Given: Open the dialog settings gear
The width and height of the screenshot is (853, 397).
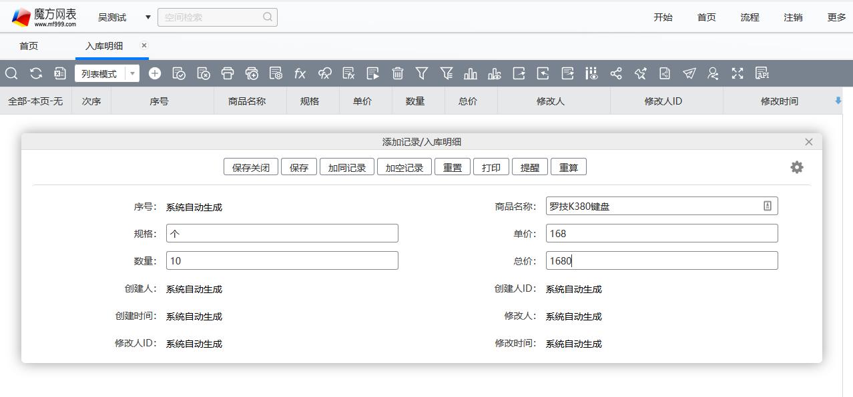Looking at the screenshot, I should (796, 167).
